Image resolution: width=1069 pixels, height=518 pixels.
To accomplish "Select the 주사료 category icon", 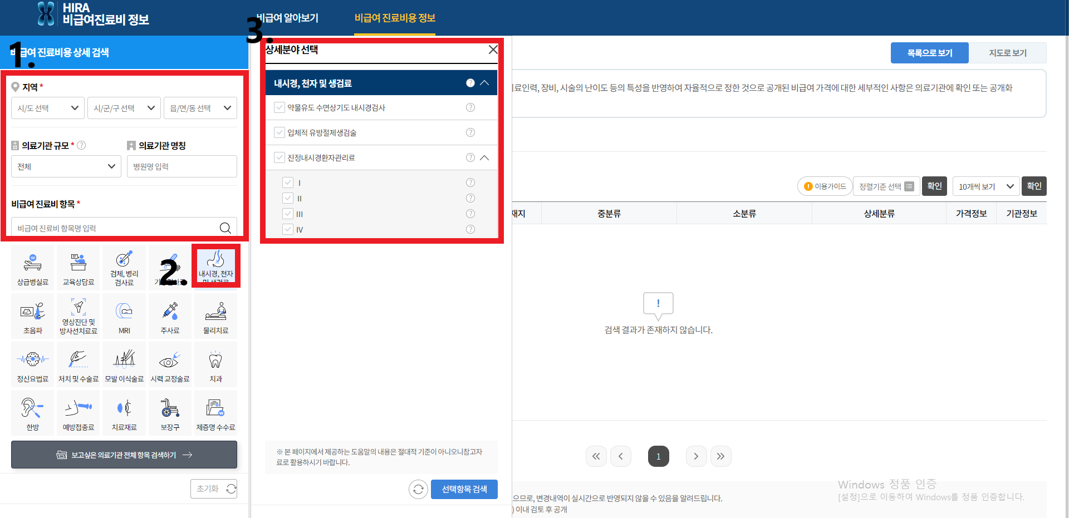I will pyautogui.click(x=170, y=316).
